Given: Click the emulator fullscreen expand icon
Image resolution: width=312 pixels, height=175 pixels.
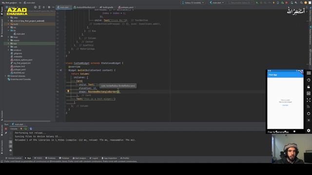Looking at the screenshot, I should tap(309, 100).
